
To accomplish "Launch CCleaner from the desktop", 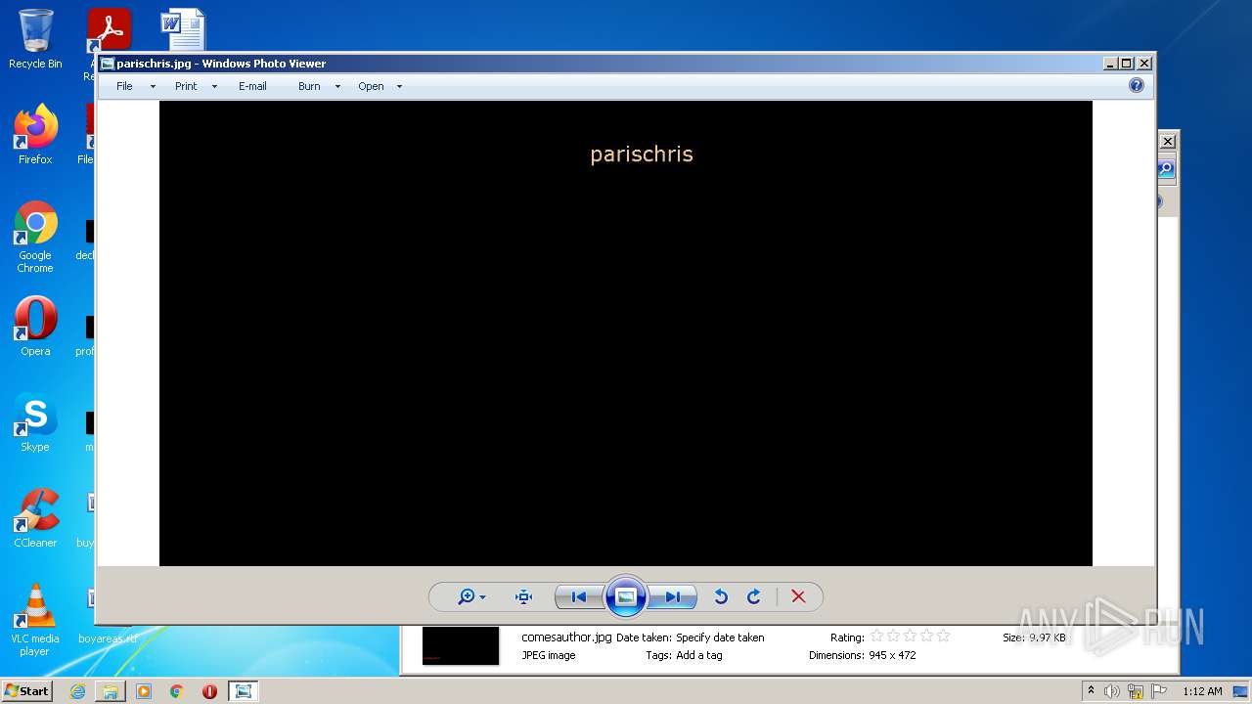I will (x=35, y=518).
